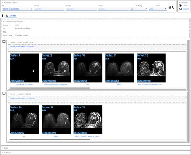Image resolution: width=191 pixels, height=155 pixels.
Task: Clear the ID search field X
Action: 31,9
